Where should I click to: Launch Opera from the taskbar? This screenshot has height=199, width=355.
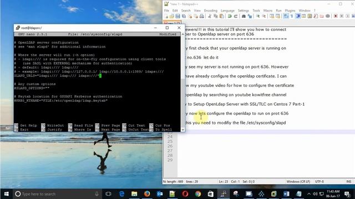(185, 194)
